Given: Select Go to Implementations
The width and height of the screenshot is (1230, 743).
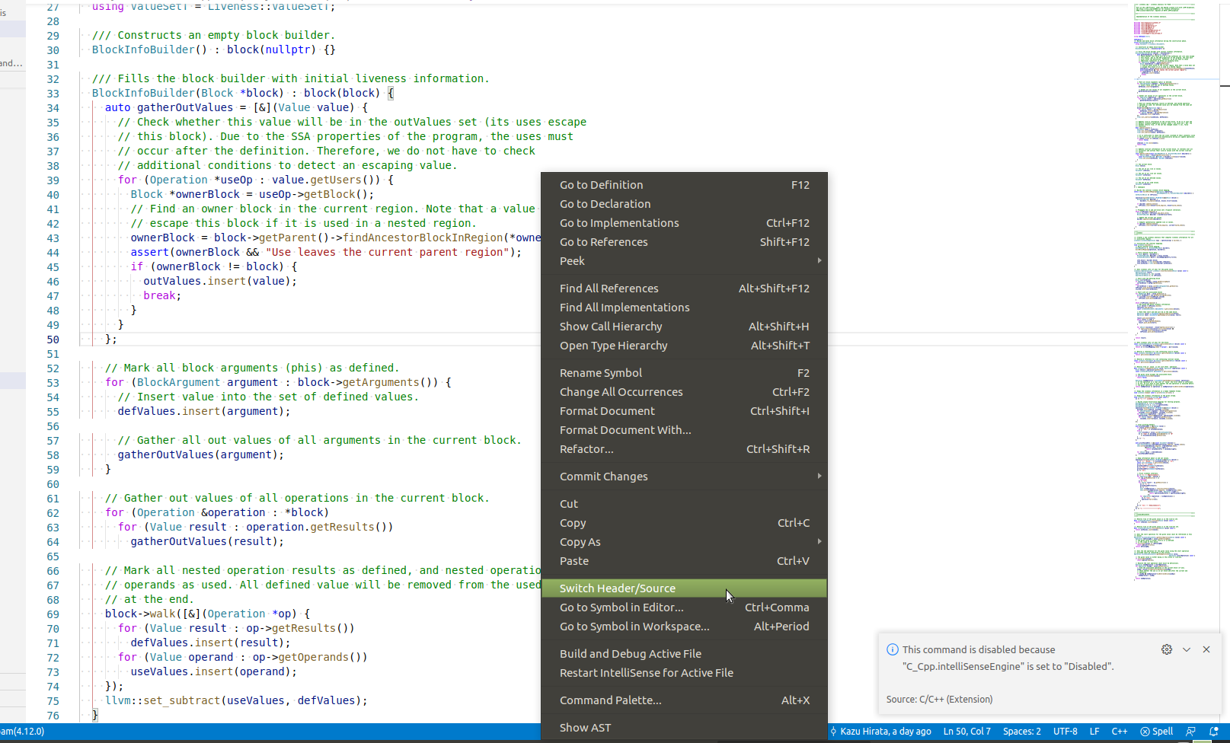Looking at the screenshot, I should coord(684,223).
